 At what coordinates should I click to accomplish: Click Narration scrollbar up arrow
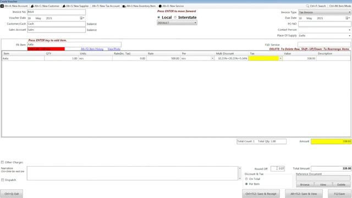tap(240, 168)
